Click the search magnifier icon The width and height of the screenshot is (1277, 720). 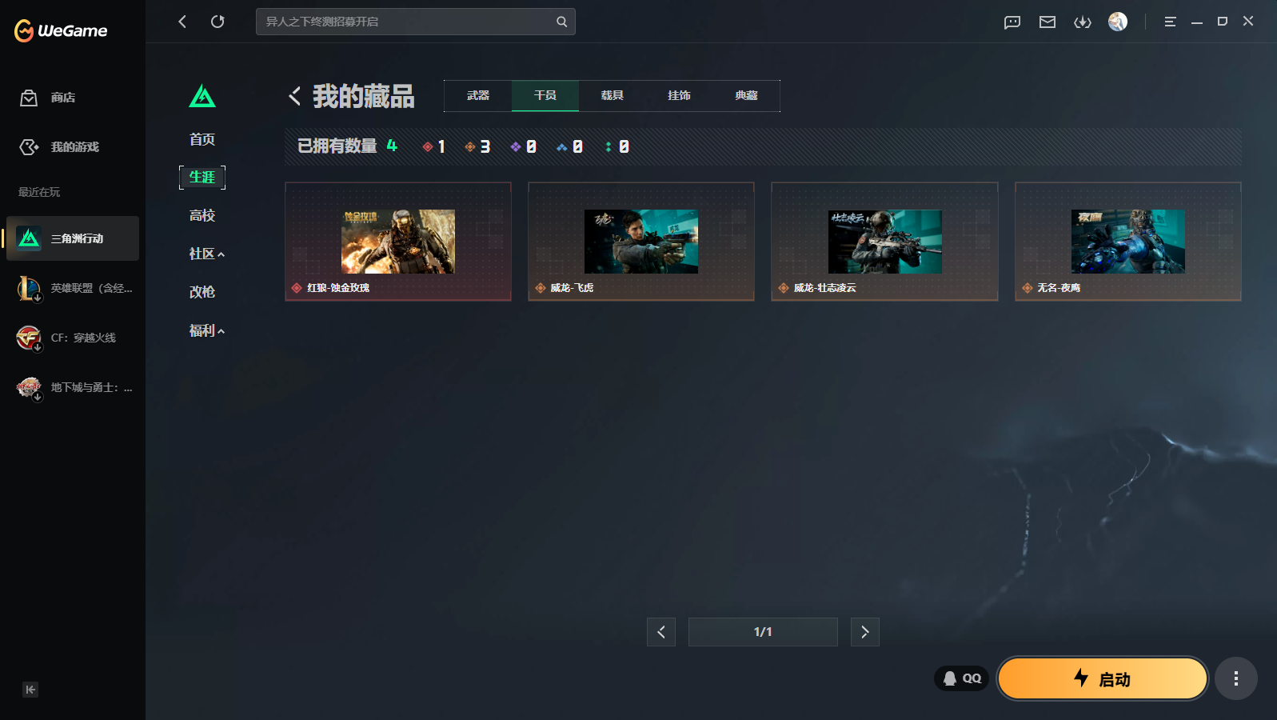tap(562, 22)
